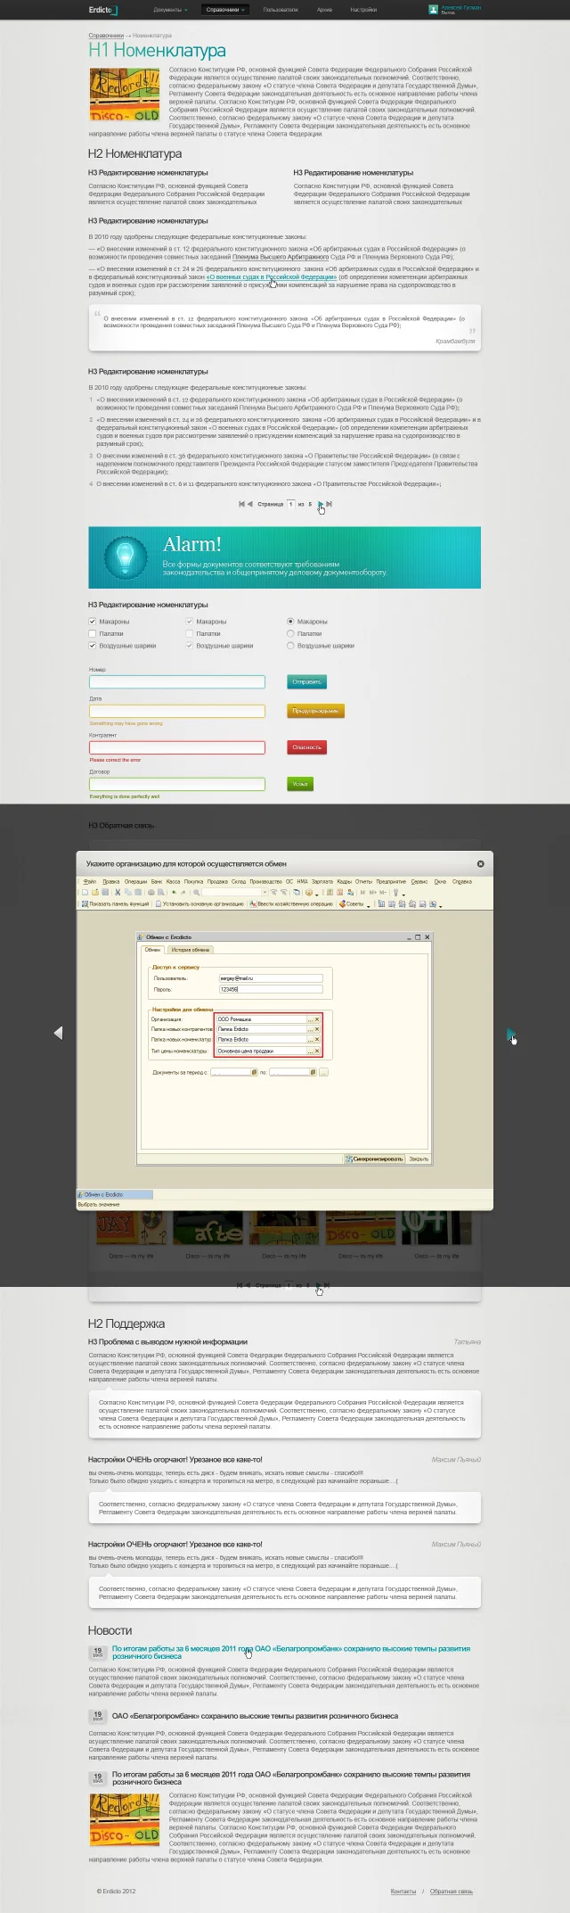Click the greyed-out 'Макароны' checkbox

[x=190, y=622]
